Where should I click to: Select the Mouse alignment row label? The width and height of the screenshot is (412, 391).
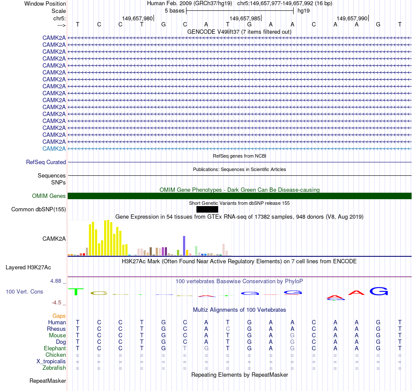pyautogui.click(x=57, y=336)
